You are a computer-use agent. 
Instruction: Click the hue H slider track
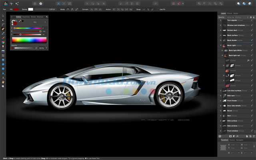[28, 28]
